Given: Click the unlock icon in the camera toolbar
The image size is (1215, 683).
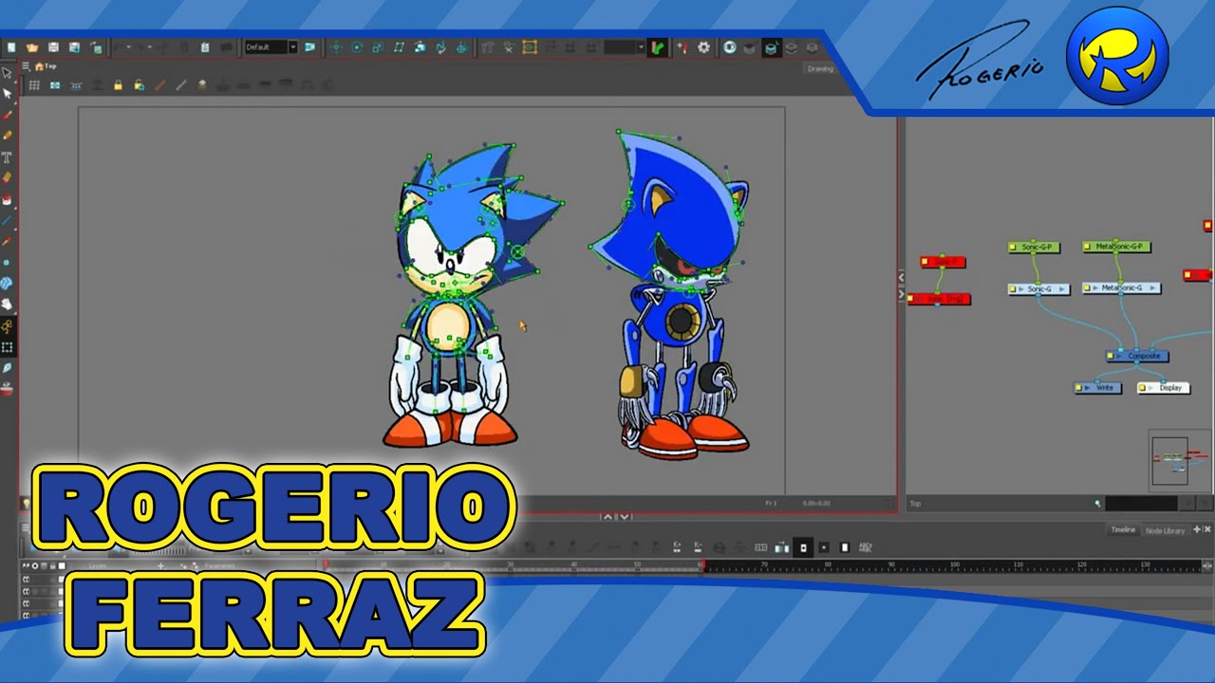Looking at the screenshot, I should tap(139, 85).
